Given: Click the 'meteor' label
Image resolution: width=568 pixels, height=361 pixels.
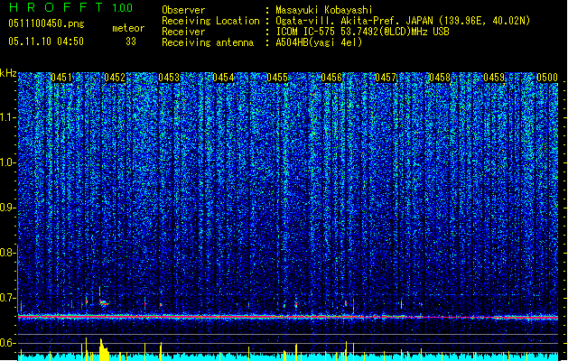Looking at the screenshot, I should click(128, 28).
